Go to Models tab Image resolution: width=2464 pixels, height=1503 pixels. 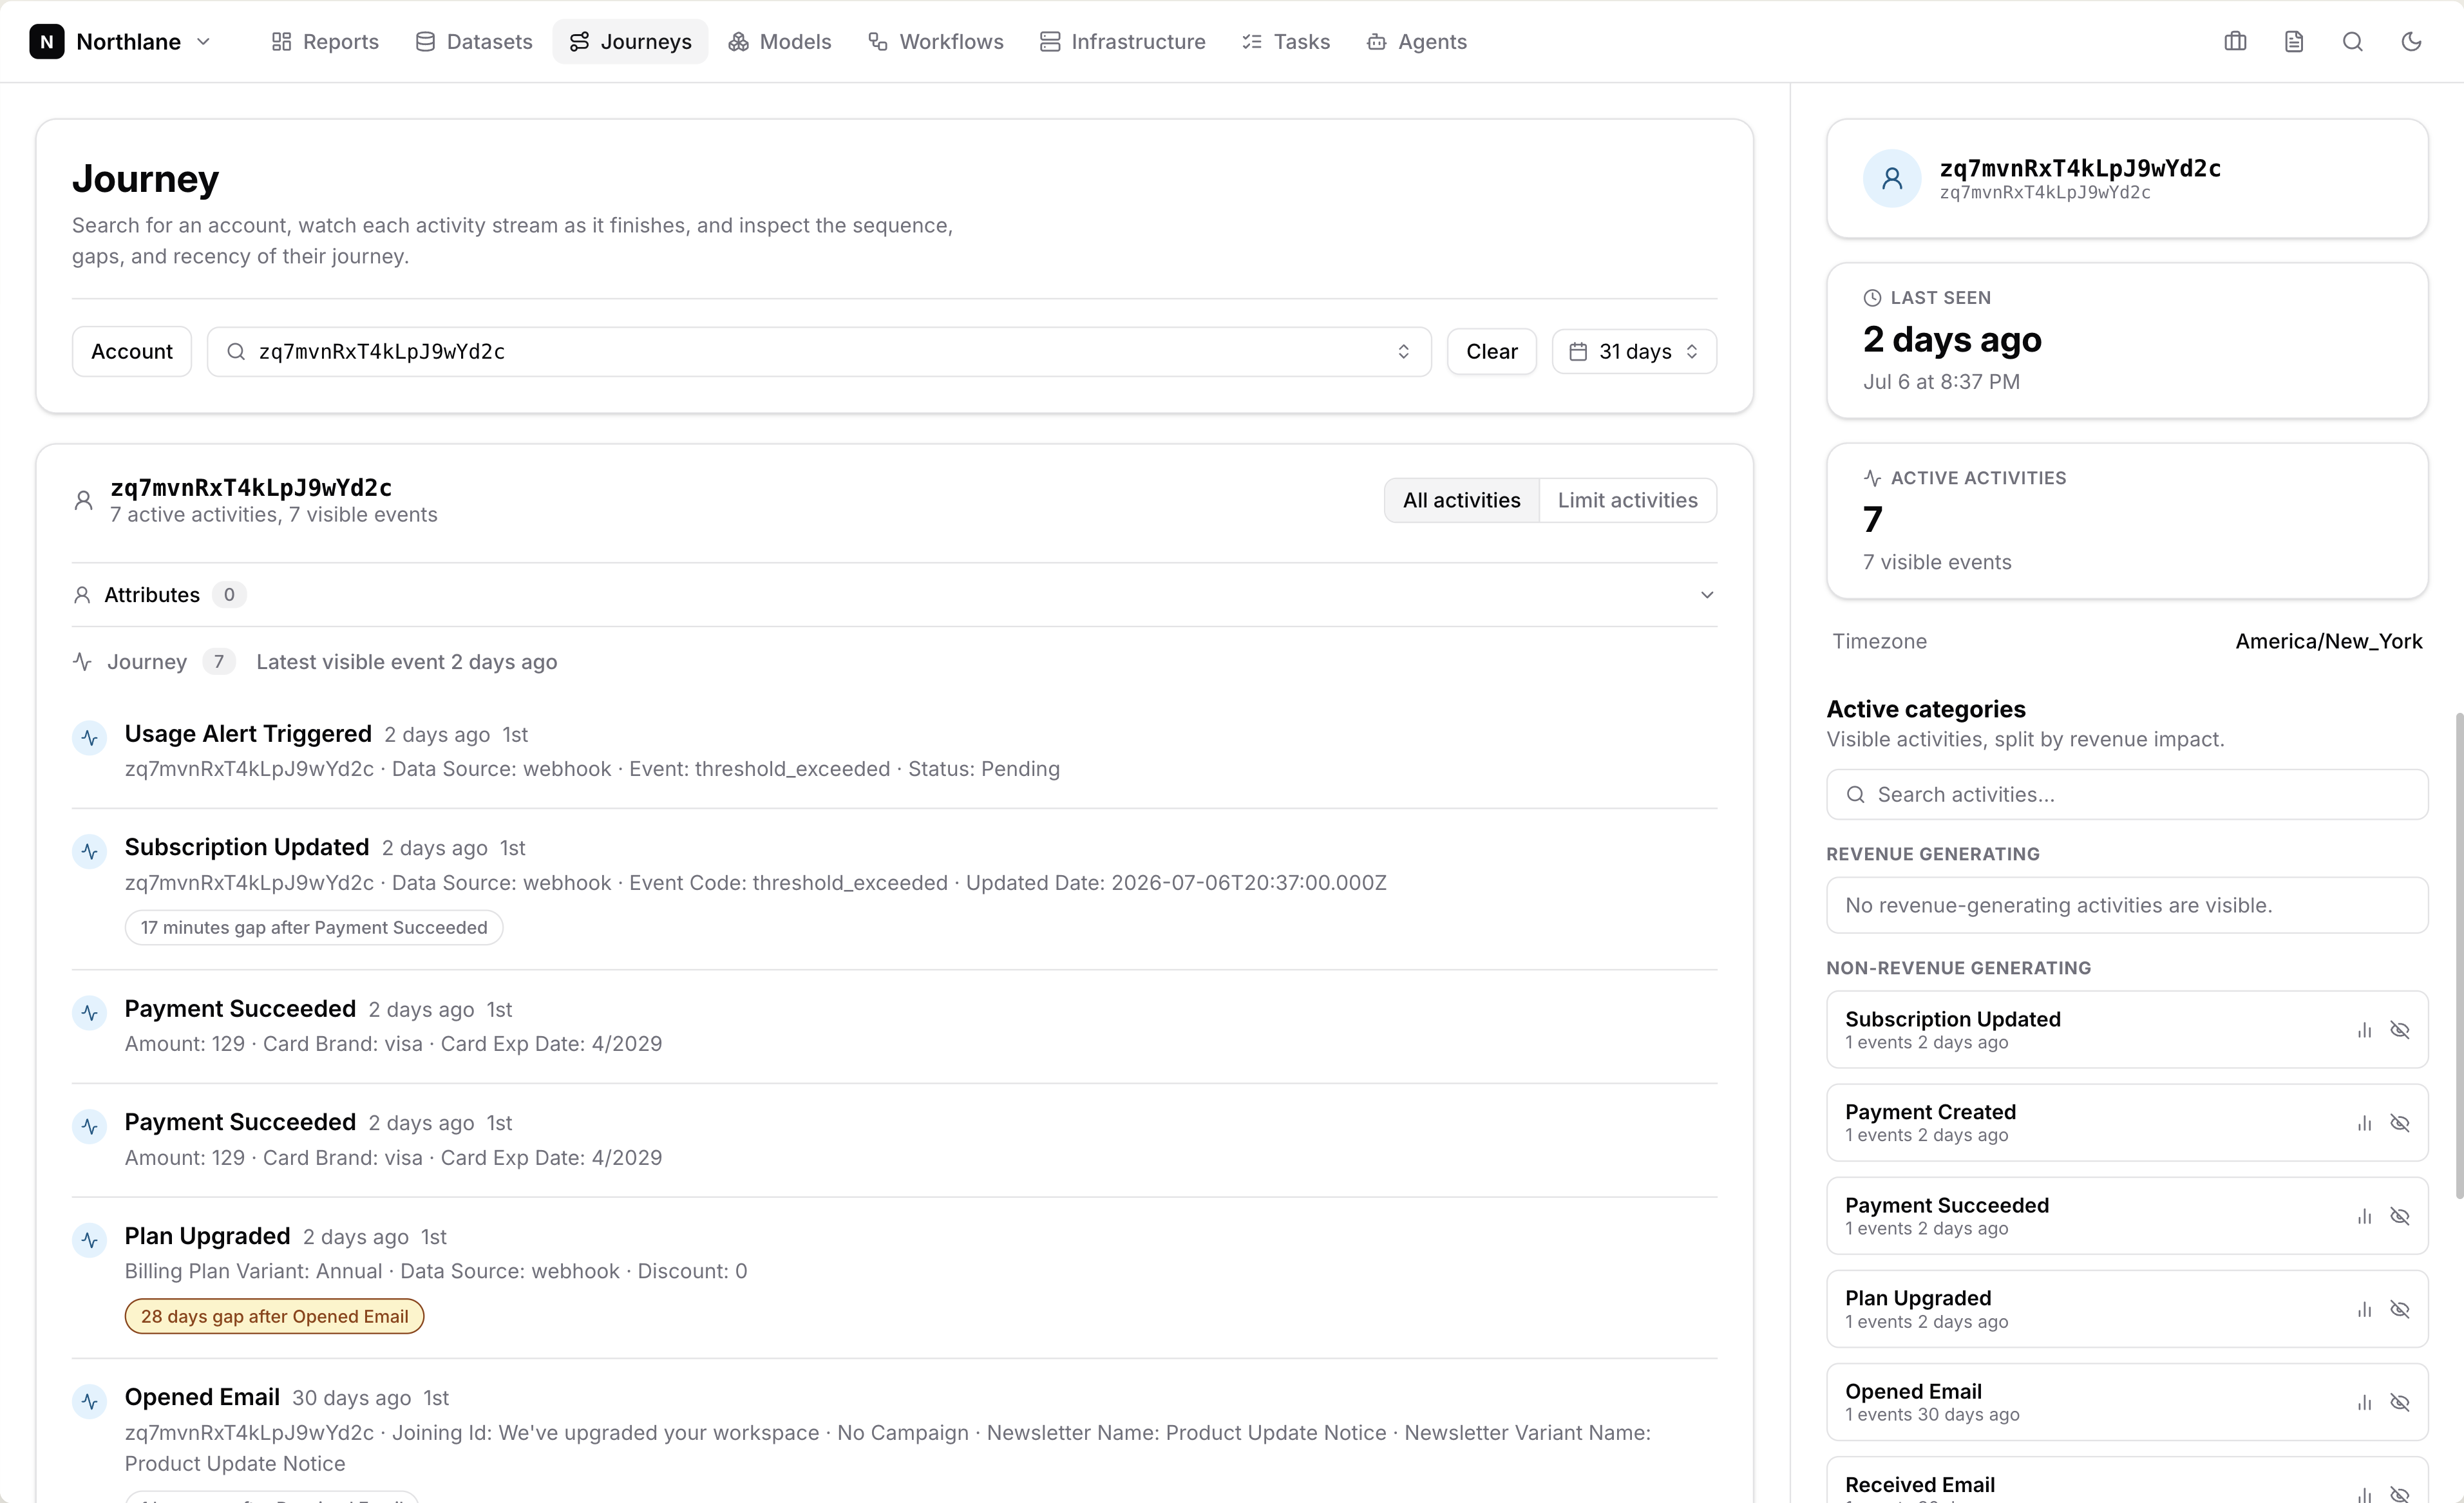(x=780, y=42)
